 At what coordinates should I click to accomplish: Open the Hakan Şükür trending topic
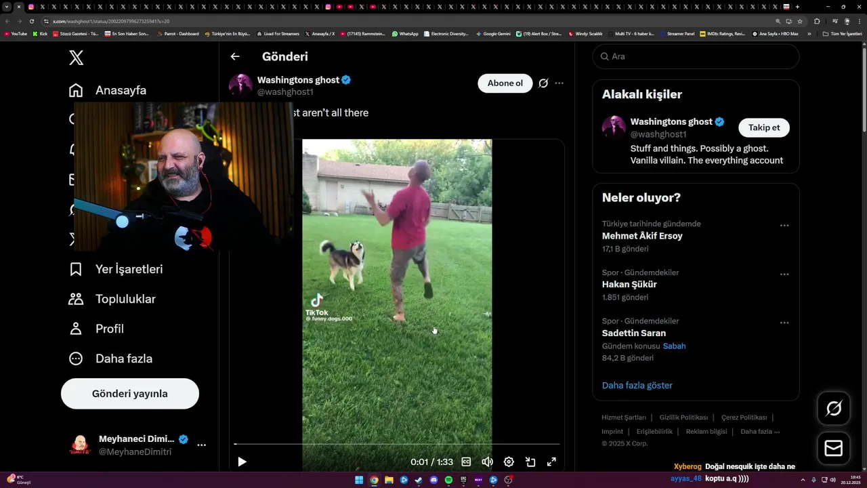629,285
